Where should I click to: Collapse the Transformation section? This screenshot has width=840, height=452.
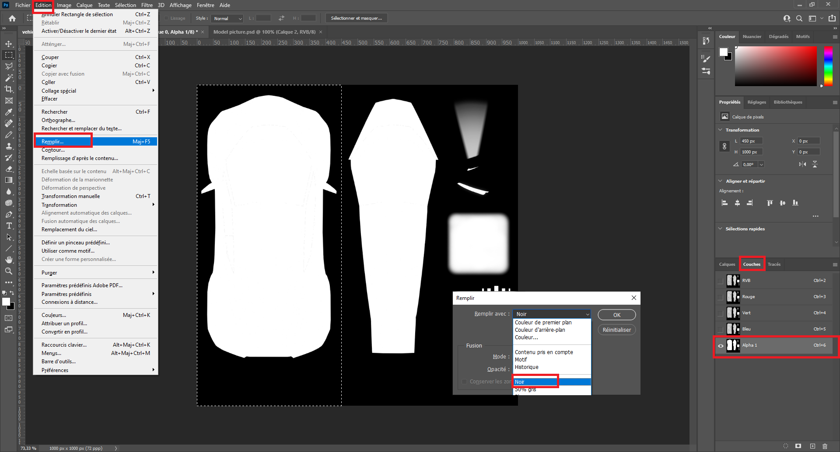pos(721,130)
